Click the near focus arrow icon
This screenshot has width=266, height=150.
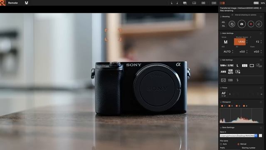[x=230, y=94]
